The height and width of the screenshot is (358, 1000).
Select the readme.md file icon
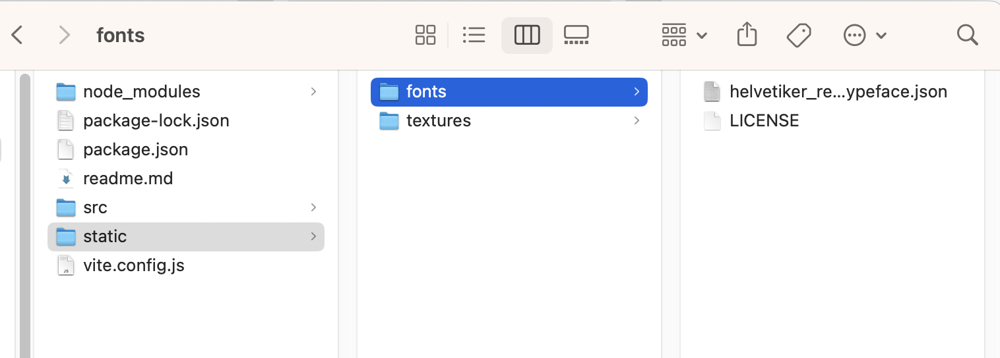(x=65, y=178)
